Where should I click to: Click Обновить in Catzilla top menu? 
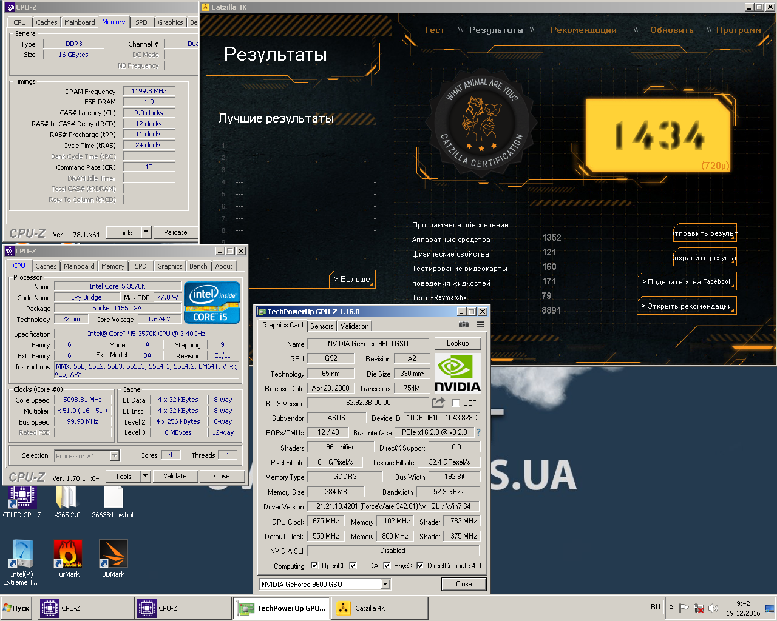tap(671, 30)
